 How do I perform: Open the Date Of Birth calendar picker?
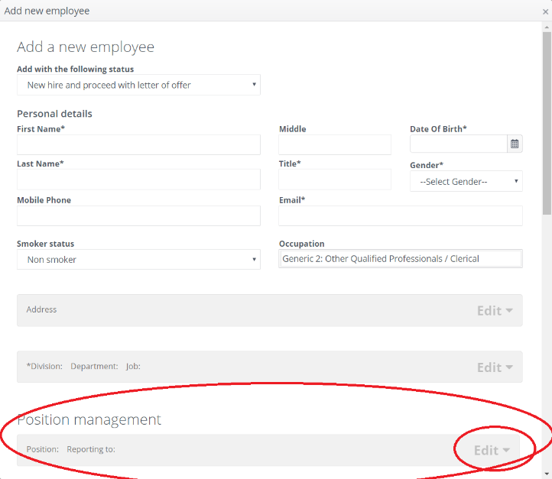[x=515, y=144]
